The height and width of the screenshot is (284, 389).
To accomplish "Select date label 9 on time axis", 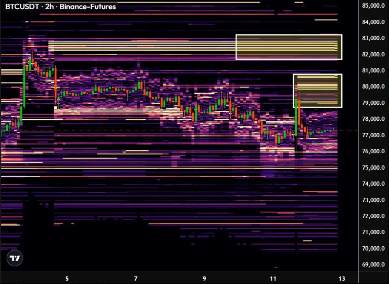I will click(205, 279).
